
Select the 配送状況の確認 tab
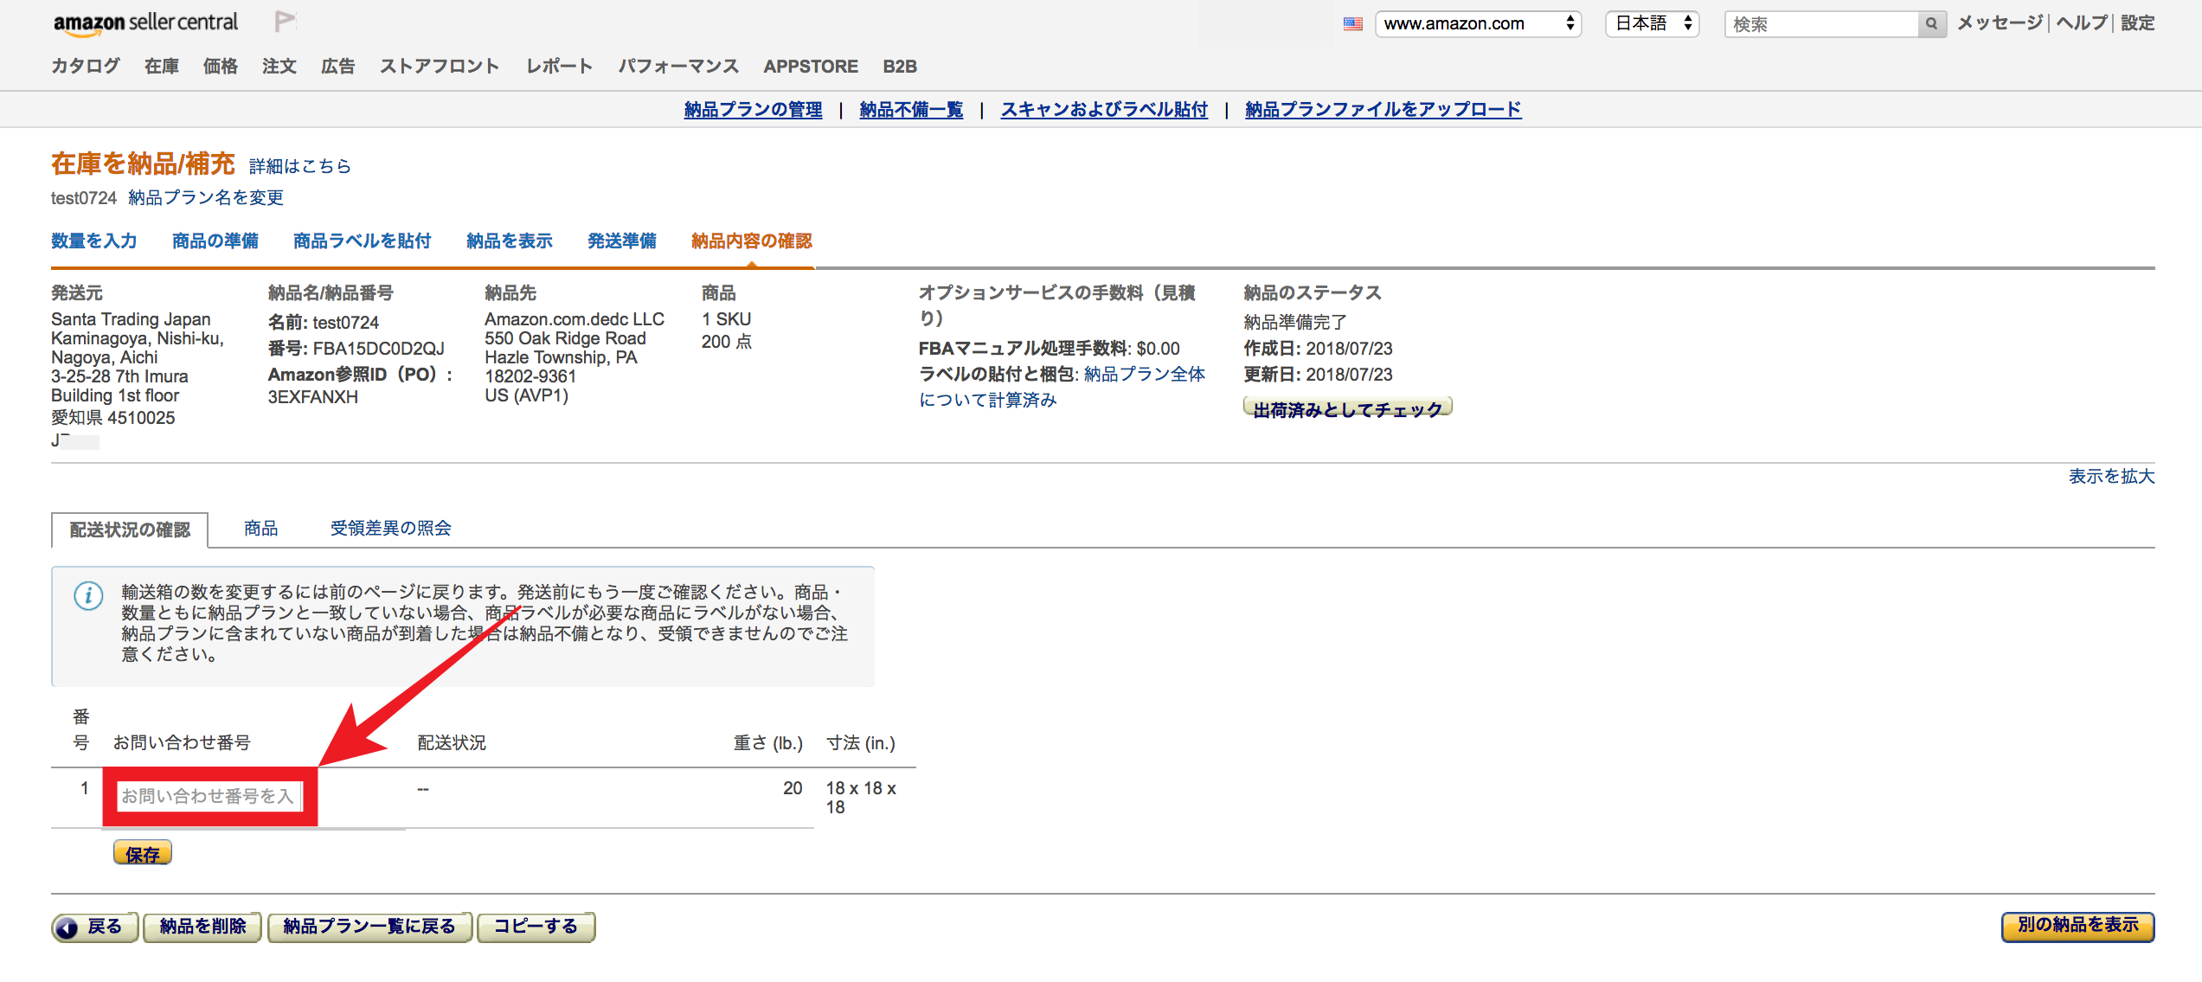pos(130,530)
